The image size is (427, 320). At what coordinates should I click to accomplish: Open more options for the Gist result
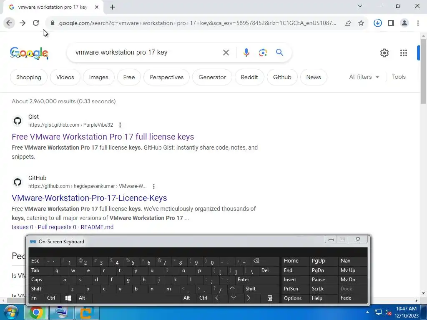tap(120, 125)
